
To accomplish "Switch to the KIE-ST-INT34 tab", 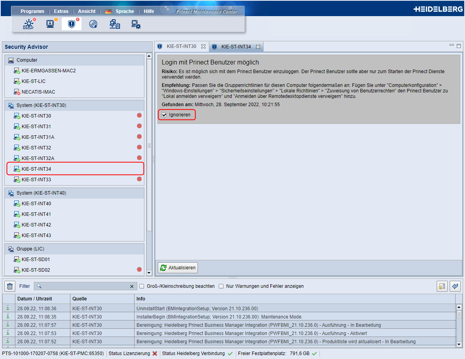I will click(x=236, y=47).
